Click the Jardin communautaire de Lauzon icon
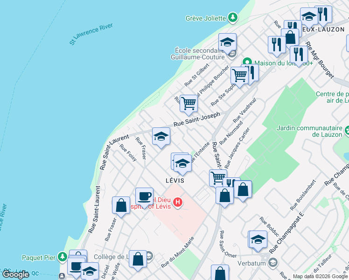The width and height of the screenshot is (349, 280). pos(347,131)
